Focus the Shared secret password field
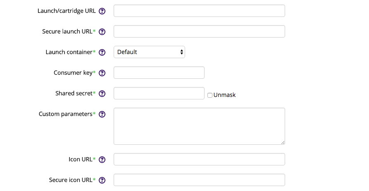Viewport: 369px width, 191px height. click(x=159, y=93)
